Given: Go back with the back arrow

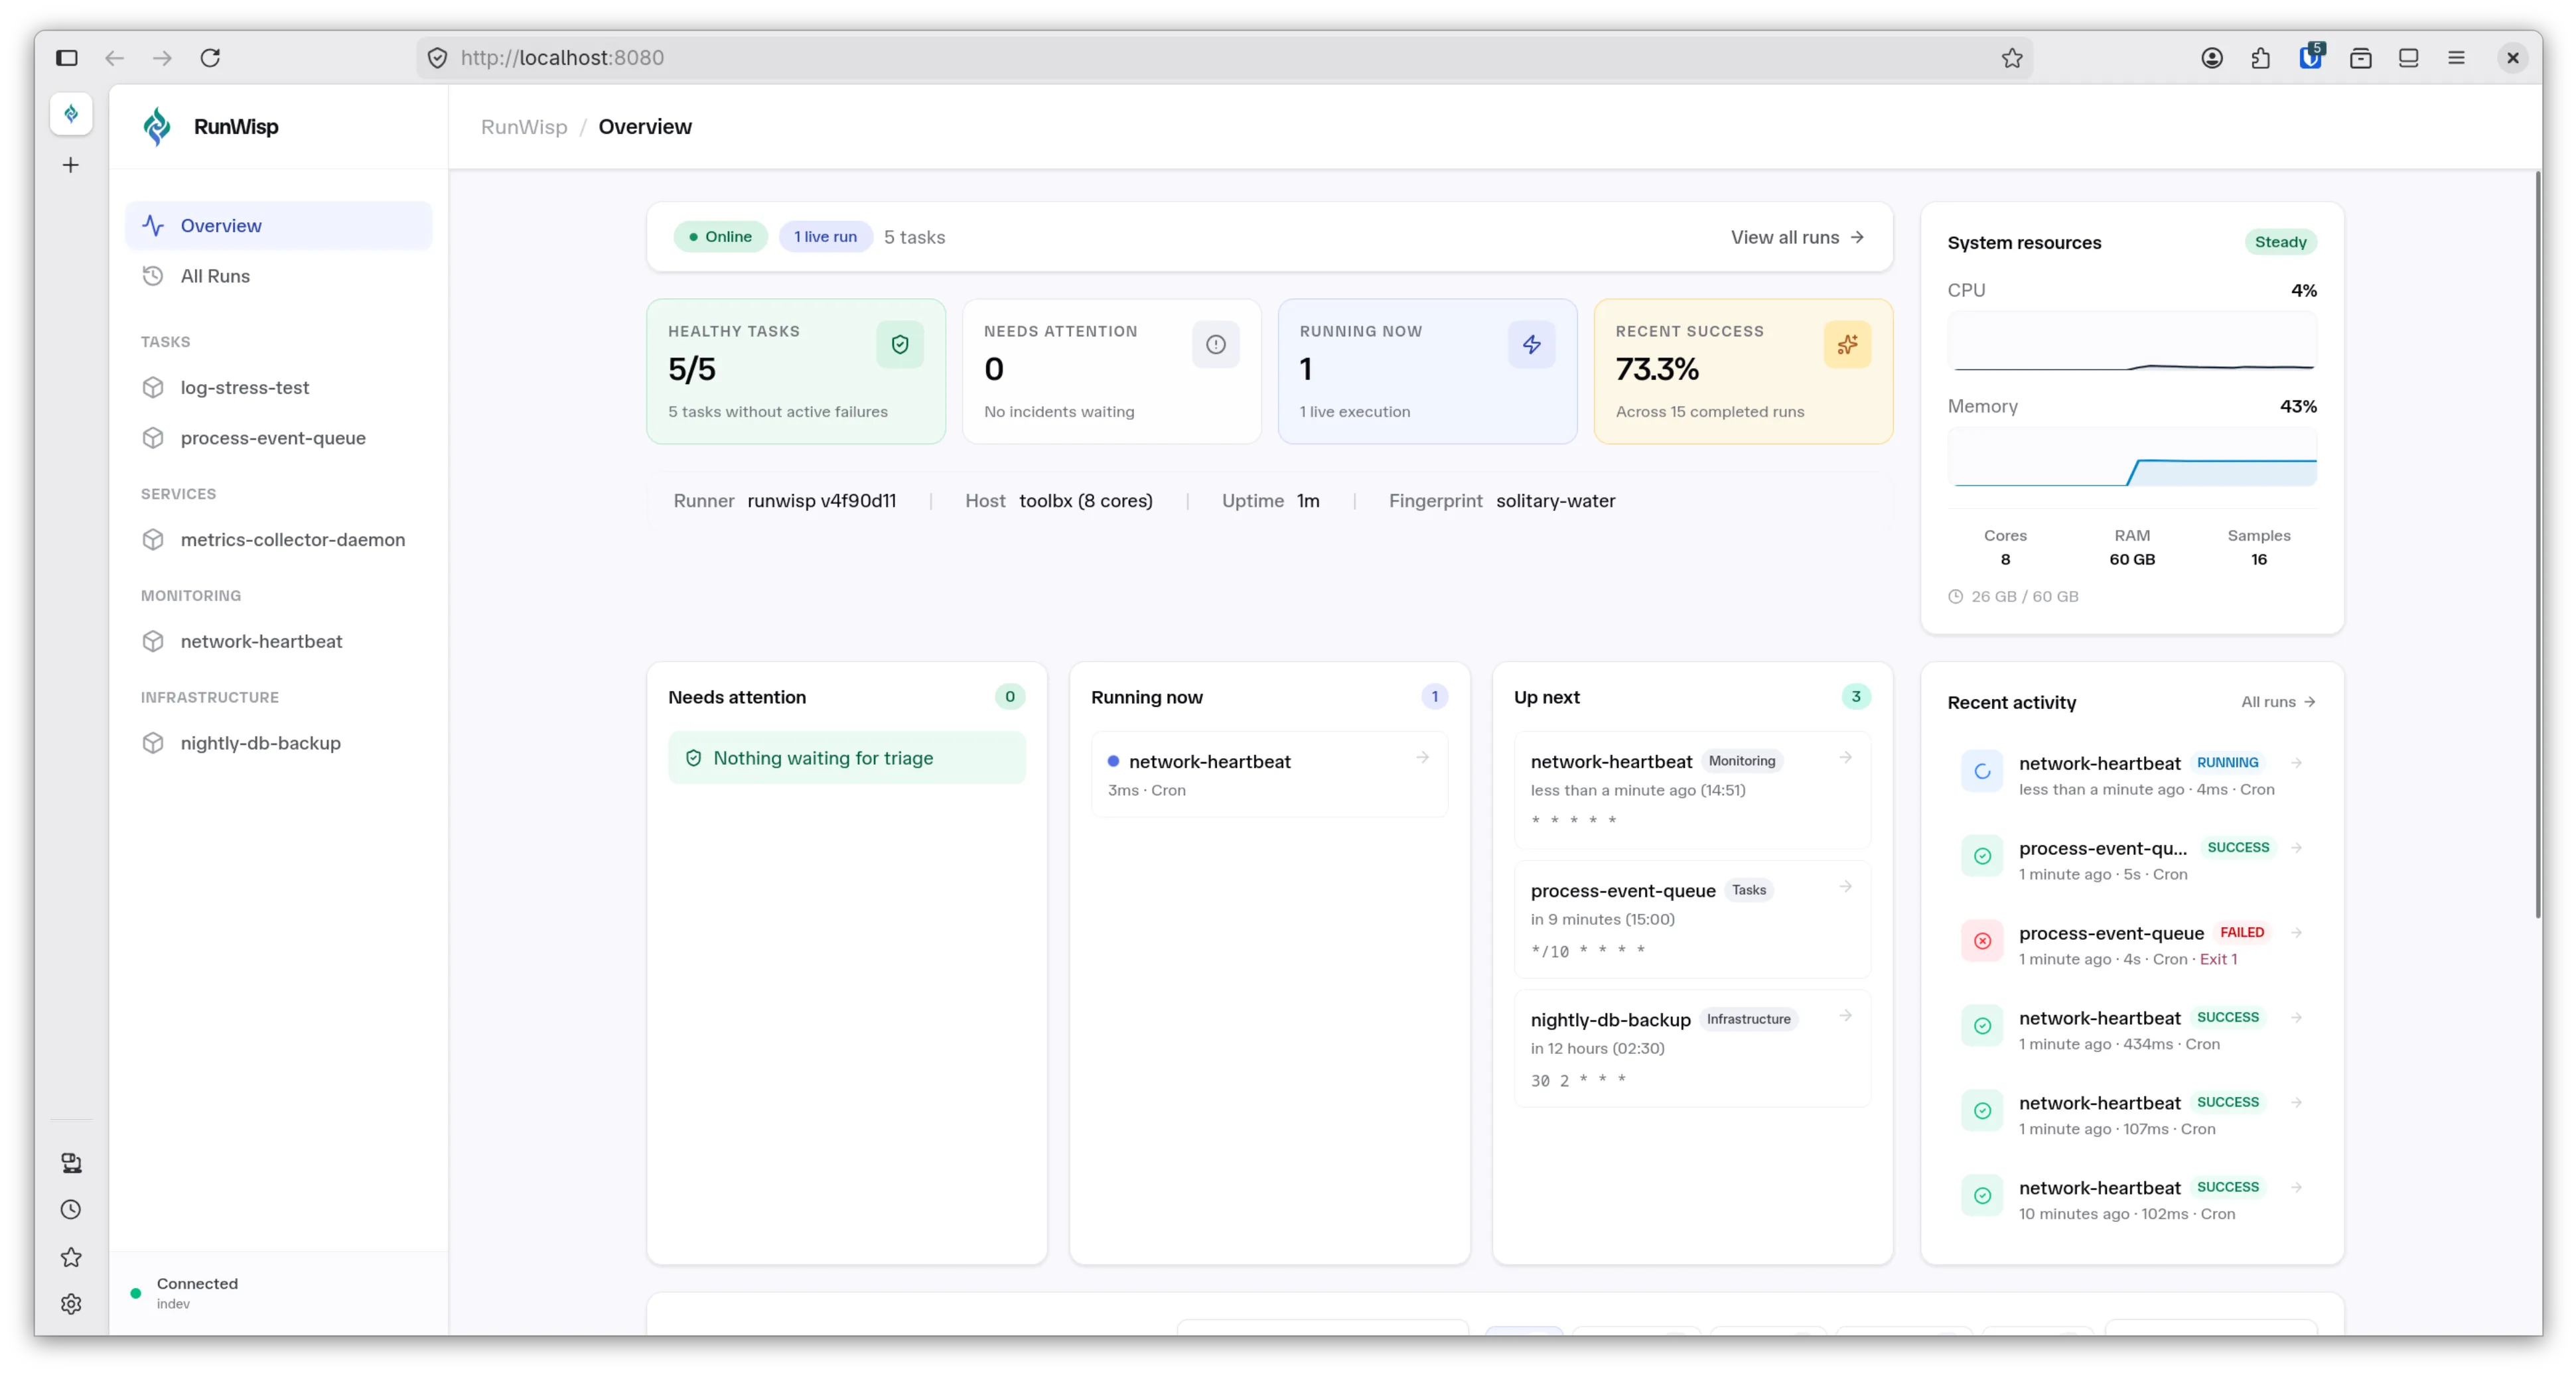Looking at the screenshot, I should (115, 58).
